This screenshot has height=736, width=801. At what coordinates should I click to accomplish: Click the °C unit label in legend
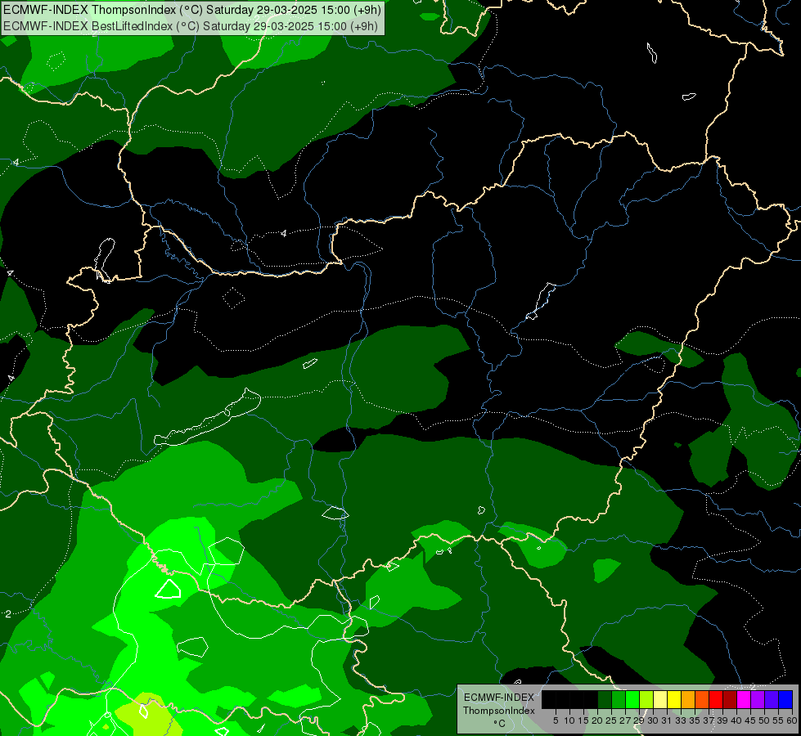click(x=499, y=723)
